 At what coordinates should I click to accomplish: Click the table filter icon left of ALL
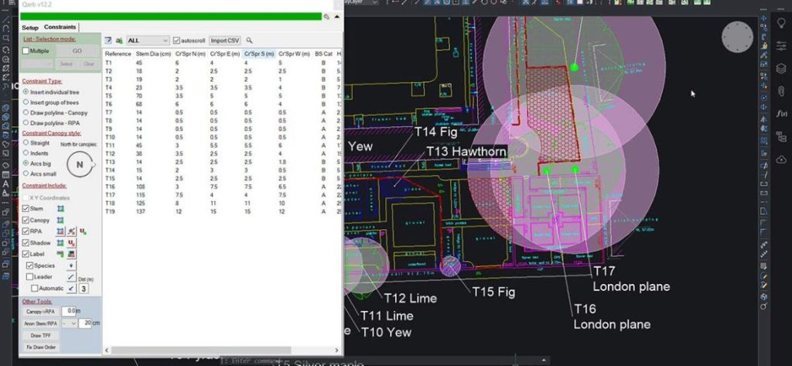click(108, 40)
